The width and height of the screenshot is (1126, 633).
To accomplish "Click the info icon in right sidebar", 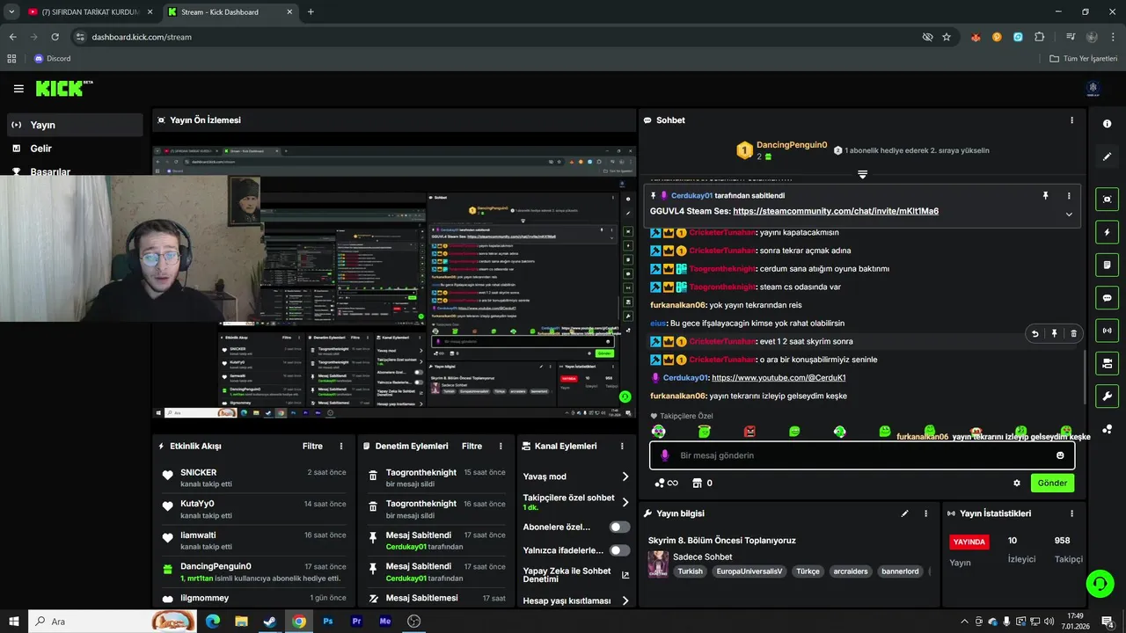I will 1108,124.
